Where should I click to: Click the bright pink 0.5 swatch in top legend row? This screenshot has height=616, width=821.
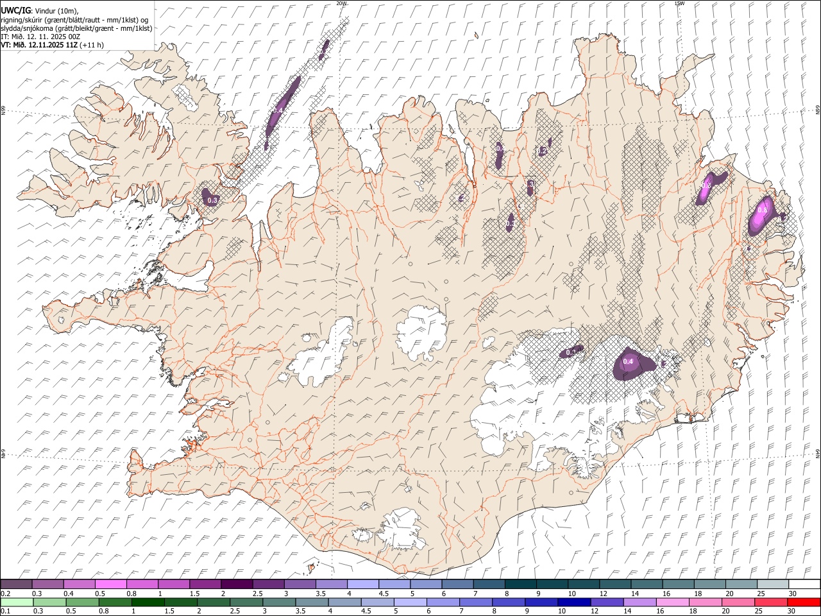pos(110,584)
